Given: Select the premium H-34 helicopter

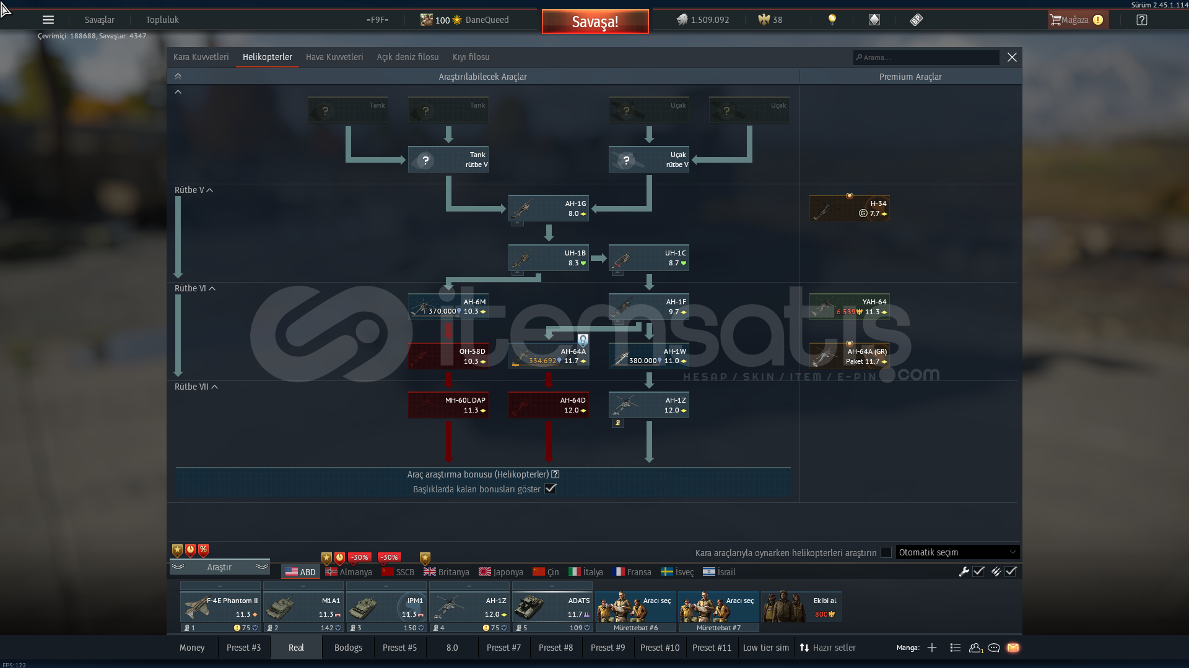Looking at the screenshot, I should [x=849, y=208].
